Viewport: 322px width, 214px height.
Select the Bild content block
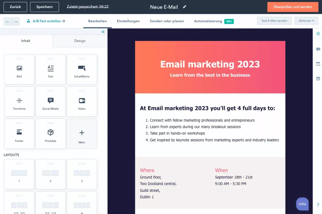click(19, 69)
